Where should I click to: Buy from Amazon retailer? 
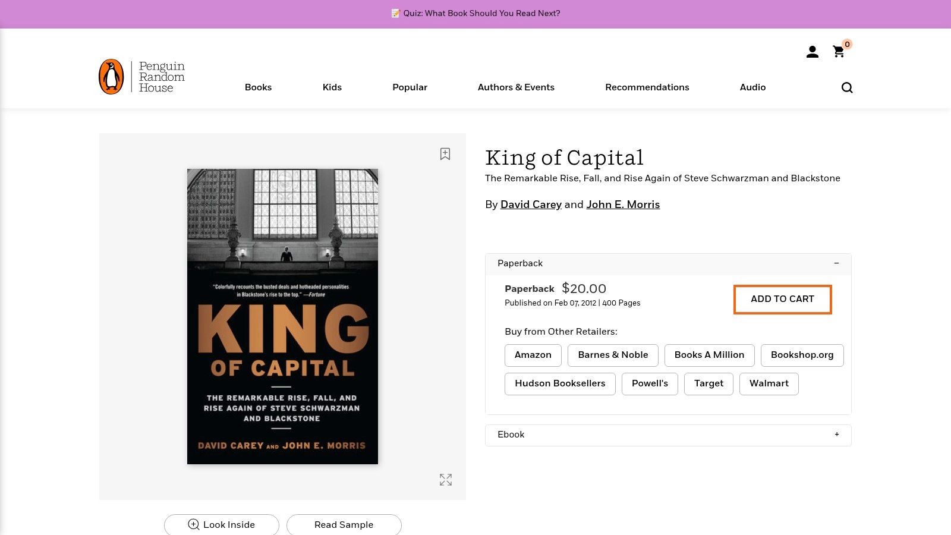tap(533, 355)
